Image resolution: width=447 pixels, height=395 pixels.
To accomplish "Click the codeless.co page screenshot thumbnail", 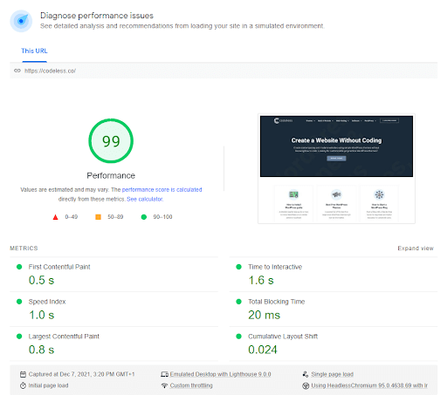I will [336, 168].
